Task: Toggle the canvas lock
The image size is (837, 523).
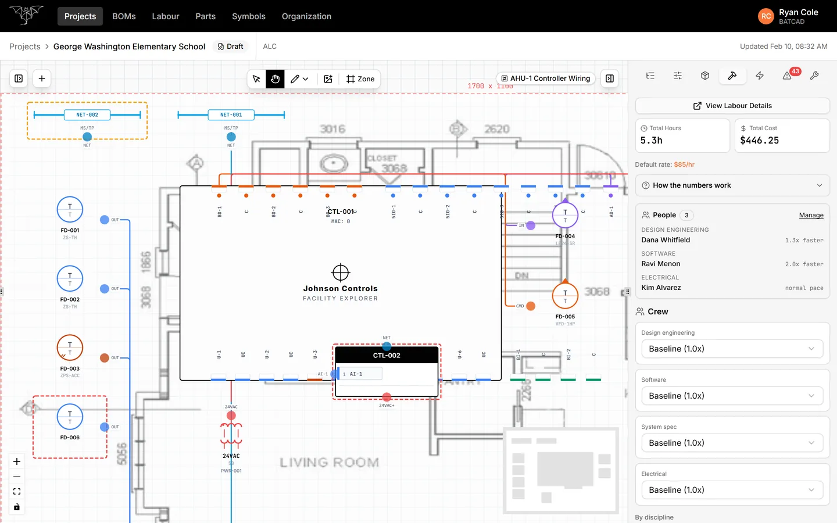Action: pyautogui.click(x=17, y=507)
